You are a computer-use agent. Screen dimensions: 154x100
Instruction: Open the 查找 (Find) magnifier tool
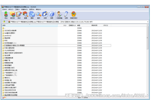39,15
